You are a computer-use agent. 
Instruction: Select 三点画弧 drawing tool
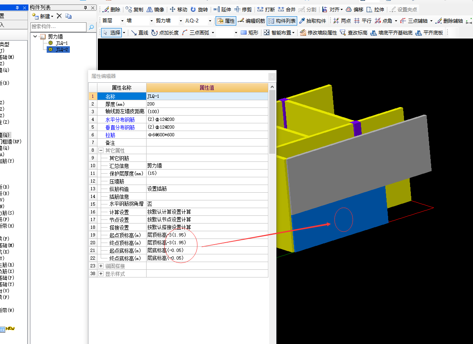coord(196,32)
